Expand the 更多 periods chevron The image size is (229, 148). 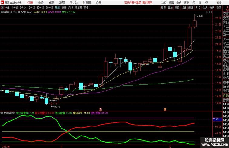[x=90, y=8]
